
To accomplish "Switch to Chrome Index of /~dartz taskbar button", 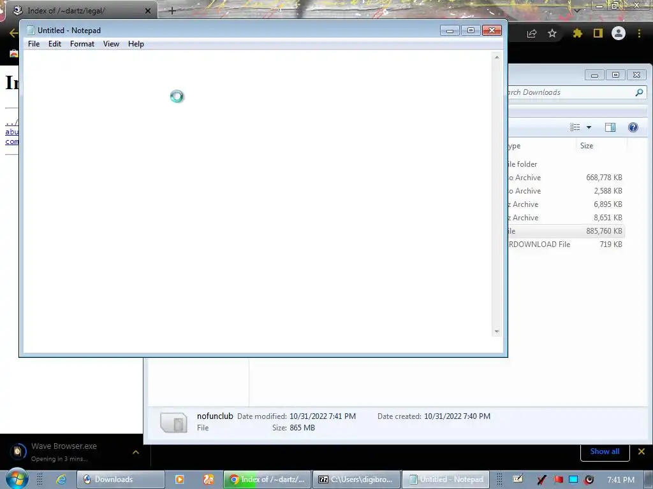I will 267,479.
